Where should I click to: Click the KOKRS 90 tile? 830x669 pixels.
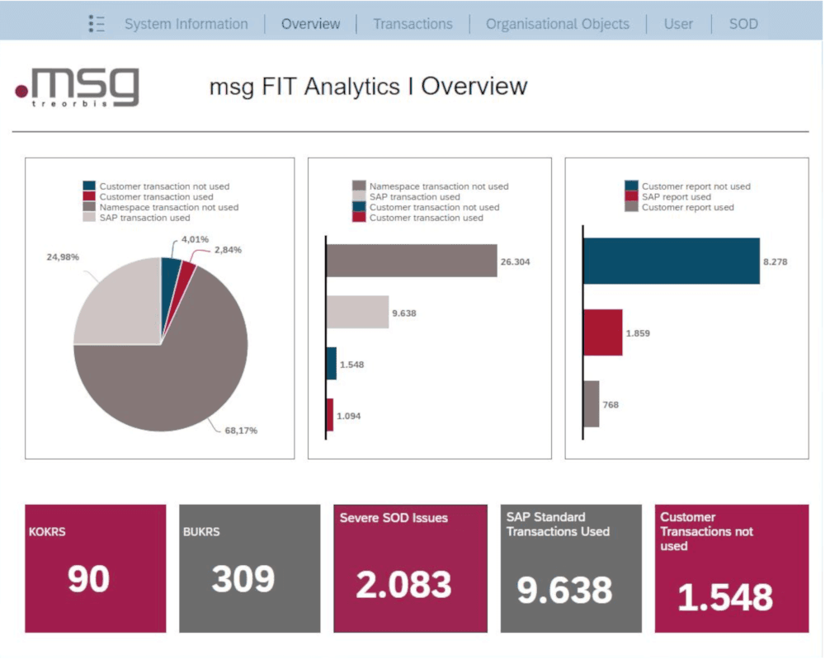tap(95, 568)
